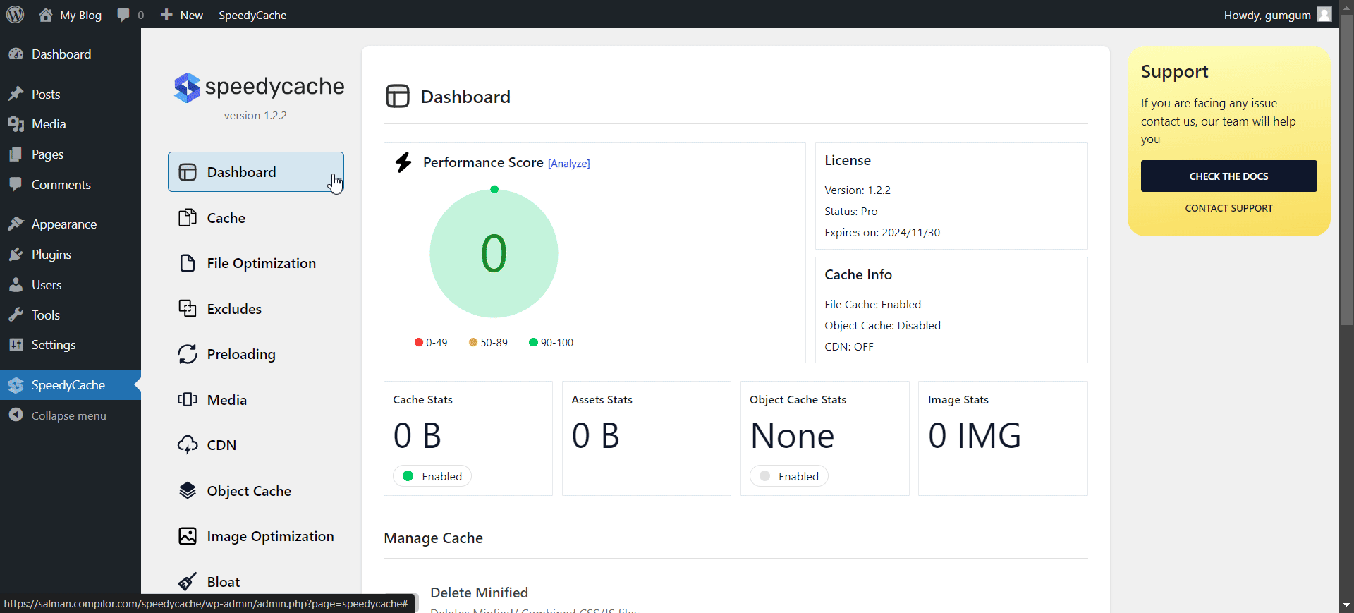Click the WordPress logo icon in admin bar
This screenshot has height=613, width=1354.
coord(15,15)
